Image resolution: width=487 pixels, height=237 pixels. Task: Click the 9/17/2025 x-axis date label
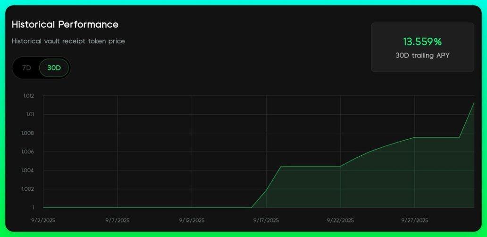(x=266, y=220)
